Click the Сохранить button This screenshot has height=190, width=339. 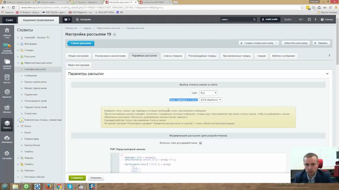[x=77, y=178]
